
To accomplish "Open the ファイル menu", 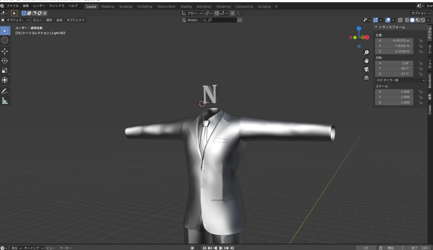I will tap(13, 6).
